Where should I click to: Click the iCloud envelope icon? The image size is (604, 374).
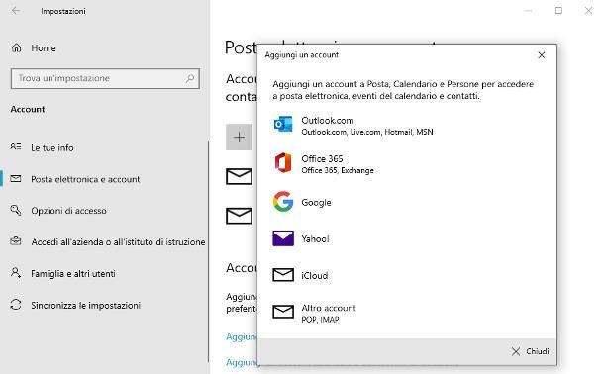pos(283,275)
